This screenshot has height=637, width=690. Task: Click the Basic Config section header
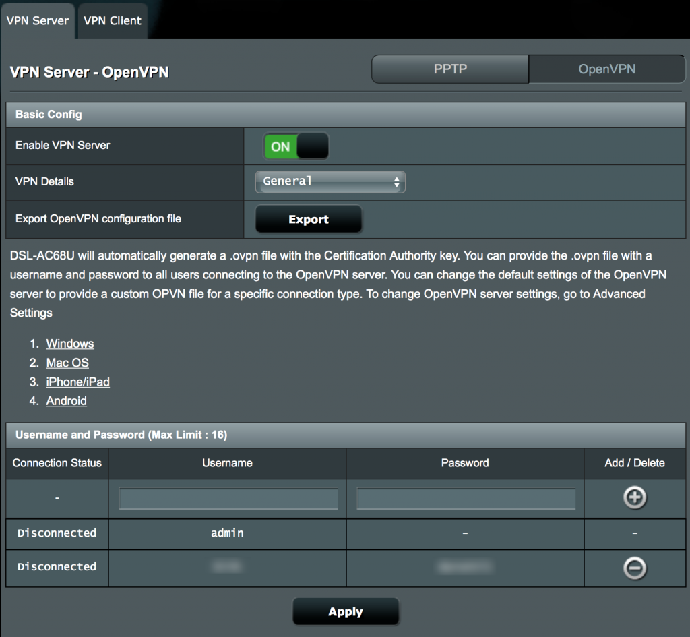coord(346,115)
